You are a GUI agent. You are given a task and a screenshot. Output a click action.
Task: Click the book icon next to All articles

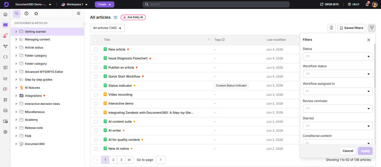coord(115,17)
